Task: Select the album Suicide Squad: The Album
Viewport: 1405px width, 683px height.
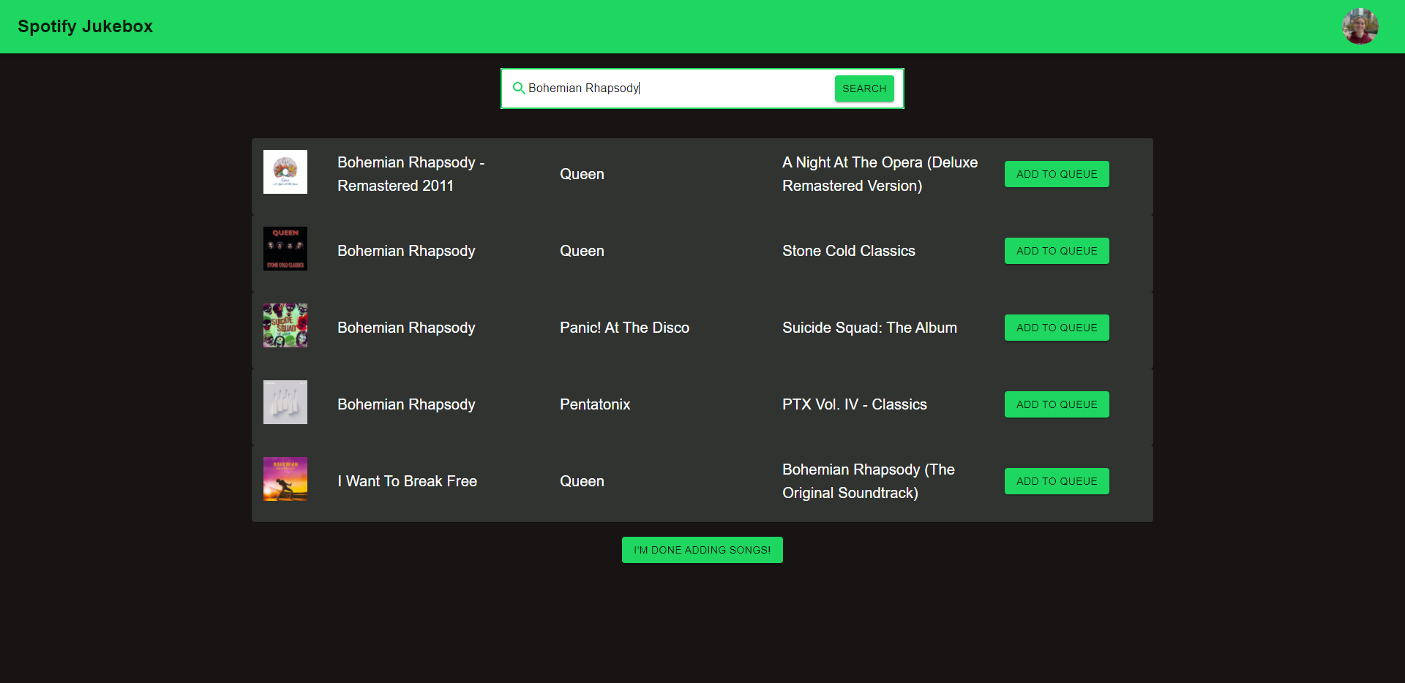Action: click(869, 327)
